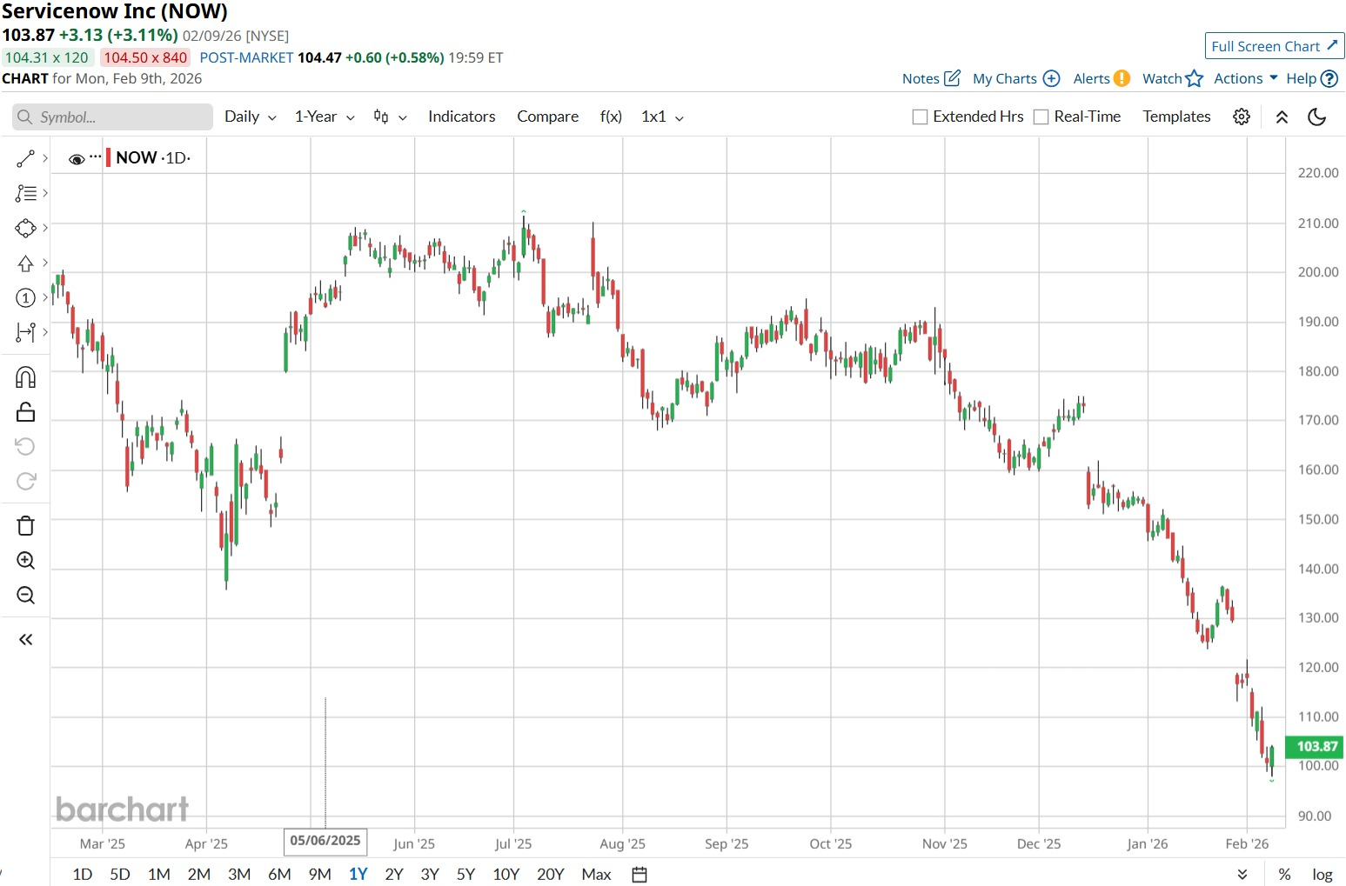Open the date range calendar picker
This screenshot has height=886, width=1346.
coord(640,875)
